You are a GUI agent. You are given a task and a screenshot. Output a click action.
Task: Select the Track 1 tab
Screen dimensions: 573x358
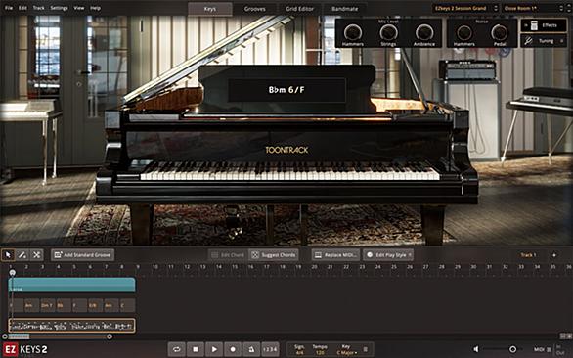pyautogui.click(x=528, y=255)
